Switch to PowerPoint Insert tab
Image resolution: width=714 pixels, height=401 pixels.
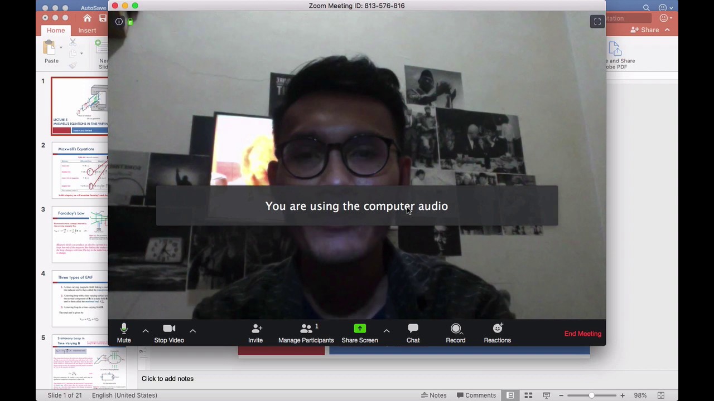(x=87, y=30)
